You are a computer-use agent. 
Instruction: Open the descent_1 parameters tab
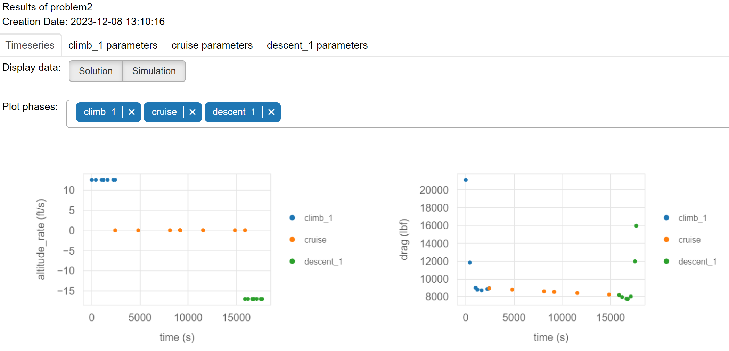(317, 45)
